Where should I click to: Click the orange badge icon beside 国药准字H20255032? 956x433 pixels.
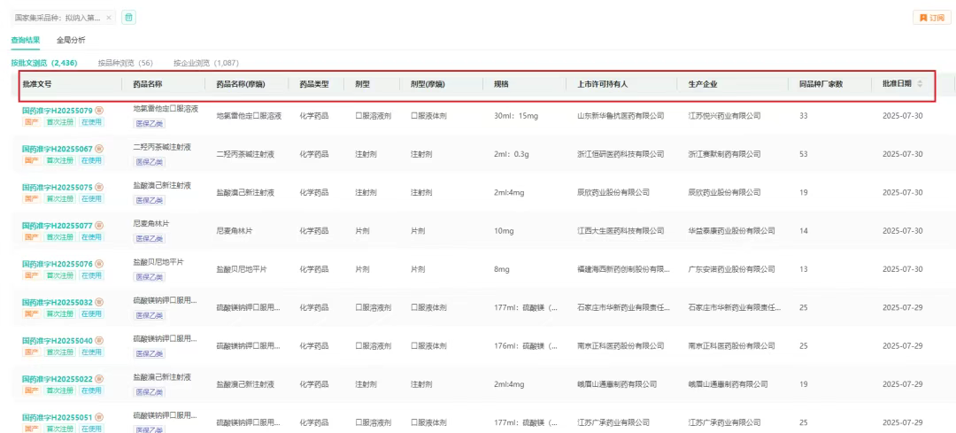tap(99, 303)
